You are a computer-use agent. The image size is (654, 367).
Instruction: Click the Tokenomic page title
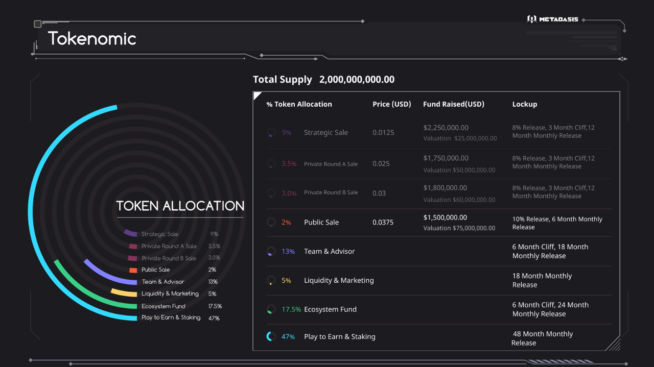92,39
